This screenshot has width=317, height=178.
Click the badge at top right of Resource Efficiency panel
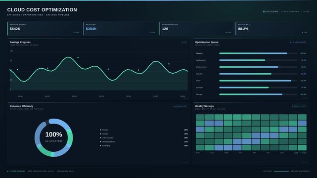point(180,106)
